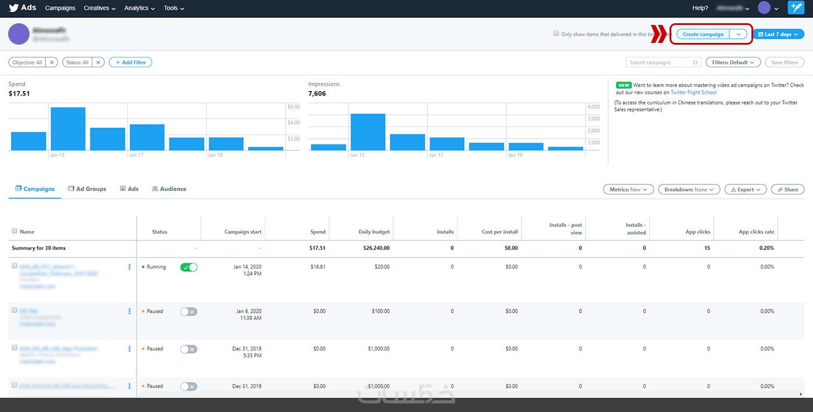Screen dimensions: 813x412
Task: Select the Jan 6 paused campaign checkbox
Action: (15, 310)
